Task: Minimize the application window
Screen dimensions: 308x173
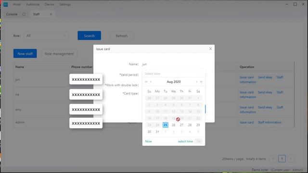Action: click(287, 4)
